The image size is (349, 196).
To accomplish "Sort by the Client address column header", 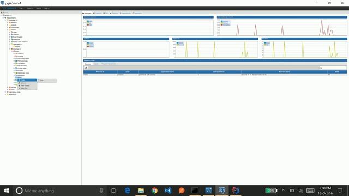I will [219, 72].
